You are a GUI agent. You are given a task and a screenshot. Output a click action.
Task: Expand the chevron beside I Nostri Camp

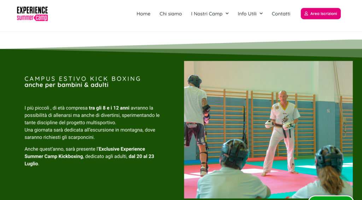[227, 14]
